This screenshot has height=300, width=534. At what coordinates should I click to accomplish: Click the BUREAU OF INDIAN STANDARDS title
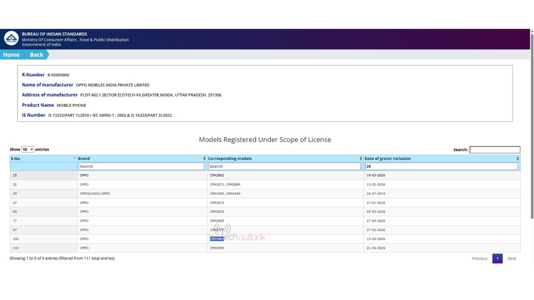point(54,34)
